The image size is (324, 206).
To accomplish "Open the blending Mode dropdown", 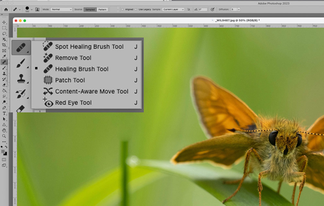I will [x=61, y=9].
